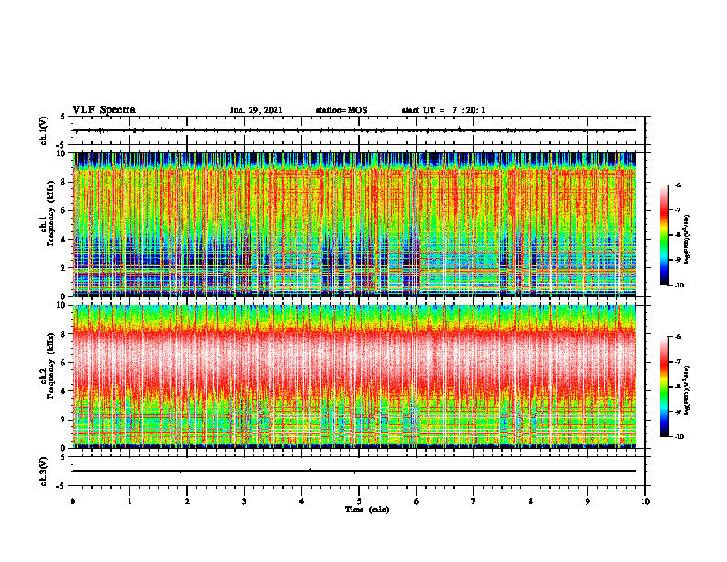This screenshot has width=727, height=562.
Task: Click the "ch.1(V)" waveform axis label
Action: pyautogui.click(x=44, y=130)
